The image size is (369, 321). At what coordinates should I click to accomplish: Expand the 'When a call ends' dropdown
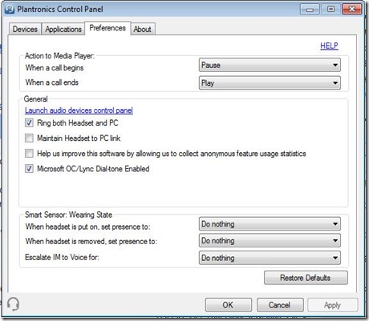270,82
